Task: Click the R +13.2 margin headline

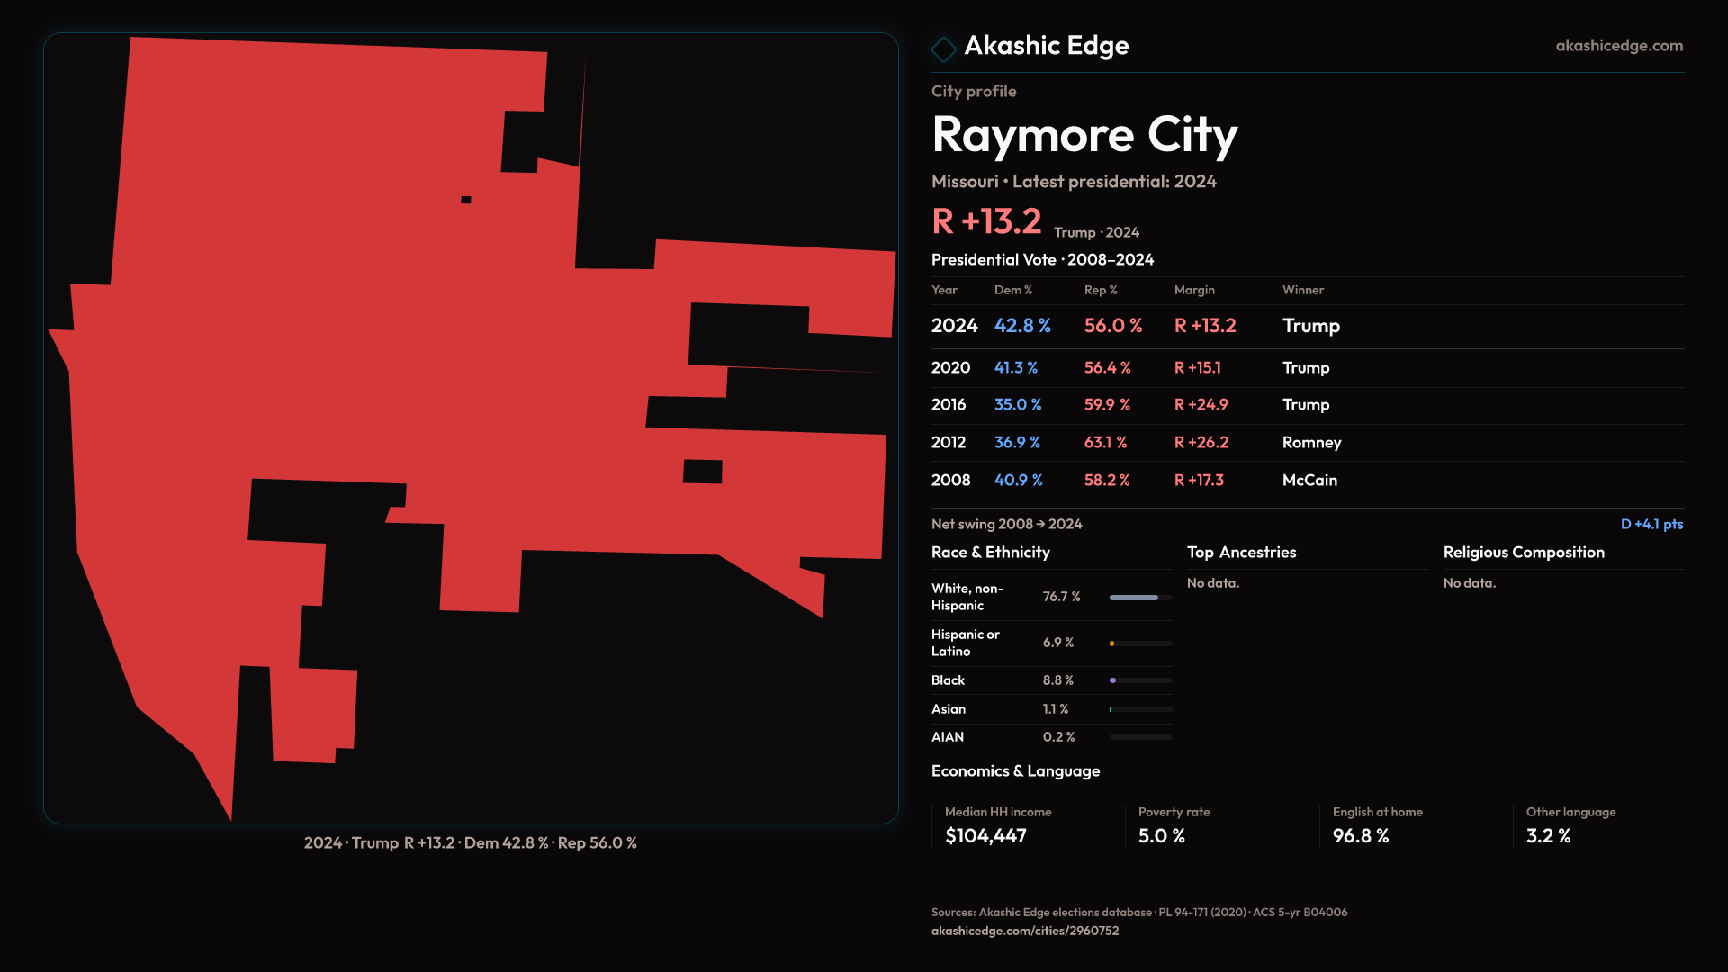Action: tap(986, 221)
